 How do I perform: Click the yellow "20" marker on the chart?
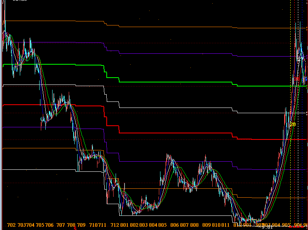pos(293,124)
